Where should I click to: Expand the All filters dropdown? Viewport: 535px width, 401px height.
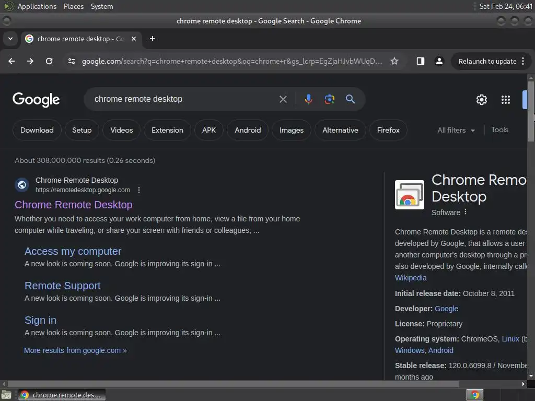tap(456, 130)
